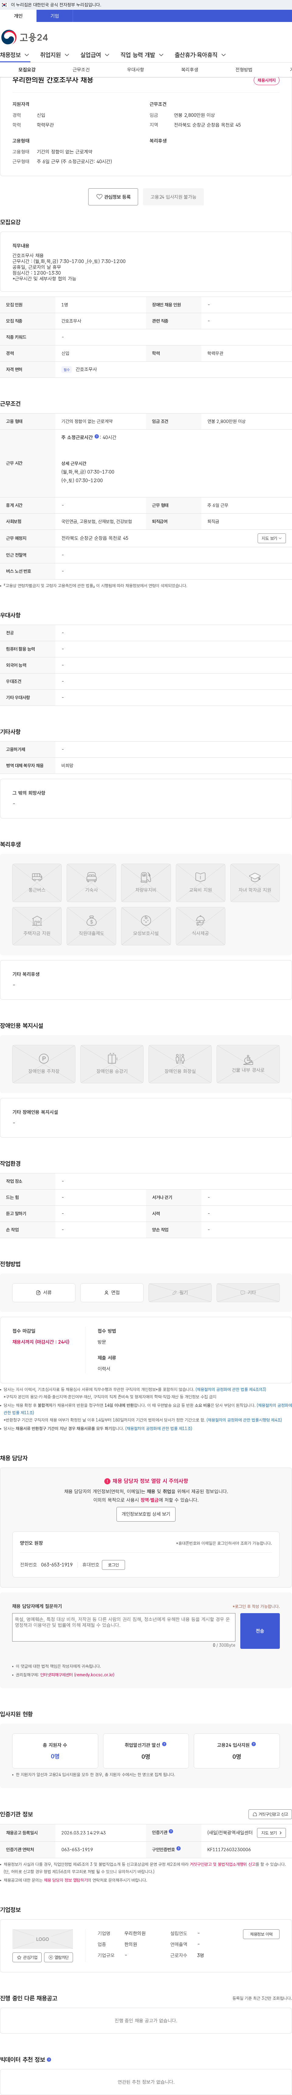Image resolution: width=292 pixels, height=2095 pixels.
Task: Expand the 출산휴가·육아휴직 menu
Action: [200, 55]
